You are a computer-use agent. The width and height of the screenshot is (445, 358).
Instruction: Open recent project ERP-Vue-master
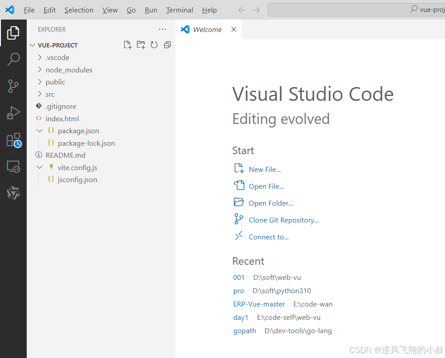click(x=259, y=304)
